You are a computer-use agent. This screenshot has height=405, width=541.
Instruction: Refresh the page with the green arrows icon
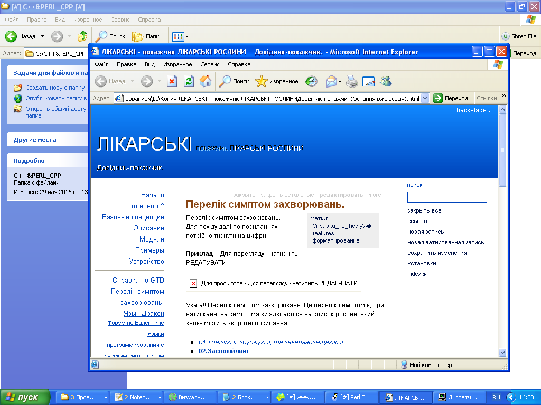point(189,81)
